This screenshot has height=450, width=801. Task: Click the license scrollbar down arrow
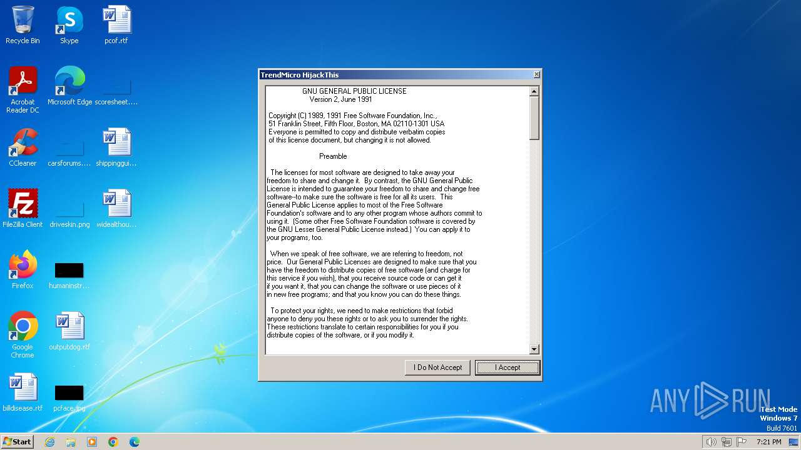(x=534, y=349)
